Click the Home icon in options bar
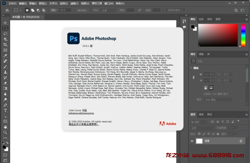This screenshot has height=163, width=250. click(x=7, y=10)
